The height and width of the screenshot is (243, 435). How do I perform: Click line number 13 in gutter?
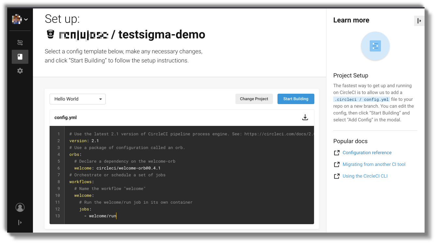pyautogui.click(x=57, y=216)
